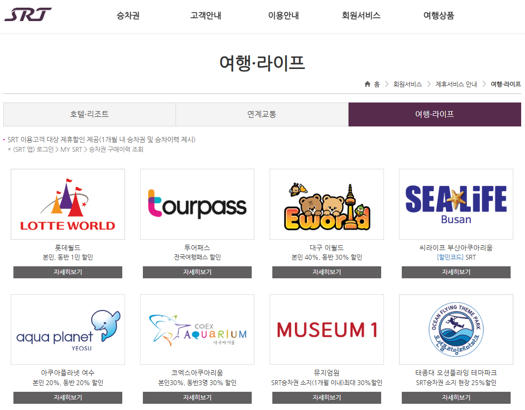Click the tourpass logo thumbnail

pyautogui.click(x=197, y=205)
